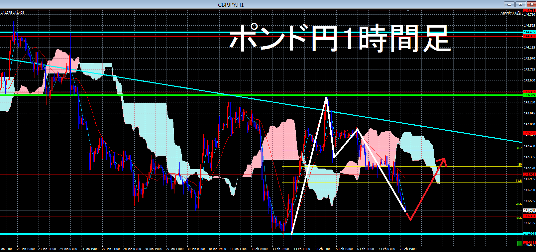Click the green minus button near 140.859

click(x=519, y=243)
